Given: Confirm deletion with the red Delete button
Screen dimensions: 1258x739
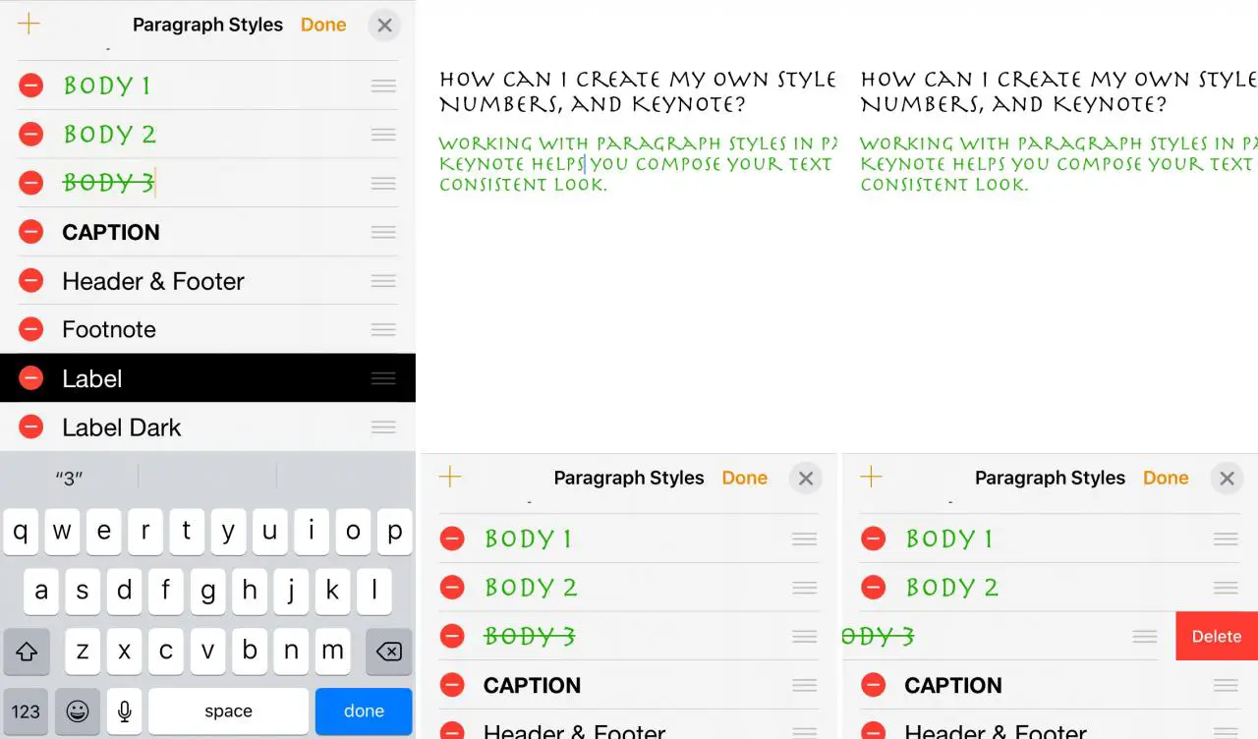Looking at the screenshot, I should [x=1216, y=636].
